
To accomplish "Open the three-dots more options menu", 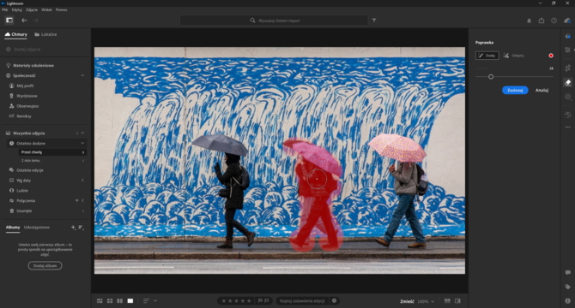I will click(567, 127).
